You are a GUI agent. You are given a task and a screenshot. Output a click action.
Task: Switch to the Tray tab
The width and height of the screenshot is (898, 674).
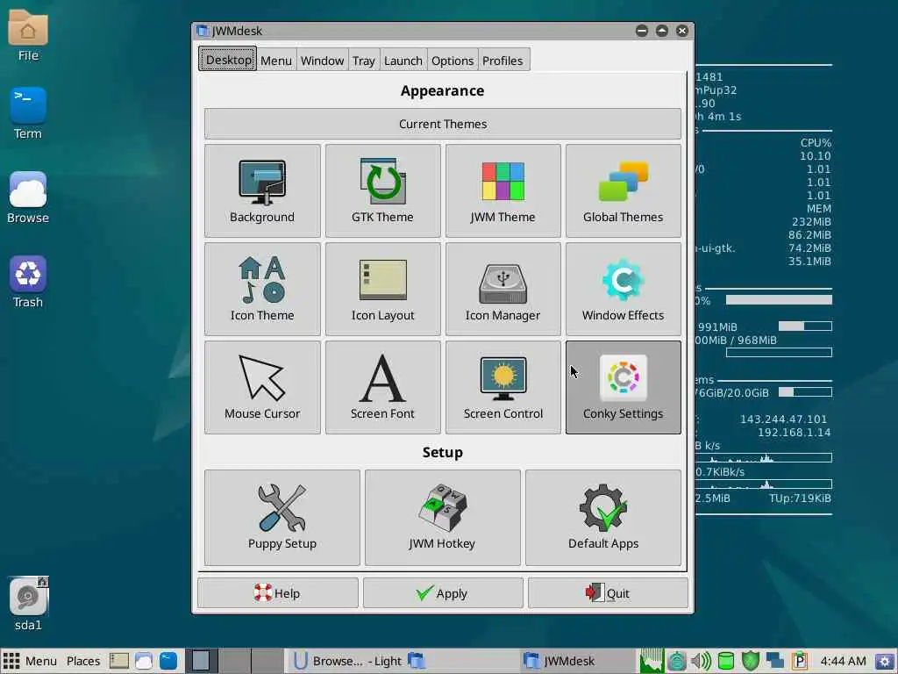[364, 61]
